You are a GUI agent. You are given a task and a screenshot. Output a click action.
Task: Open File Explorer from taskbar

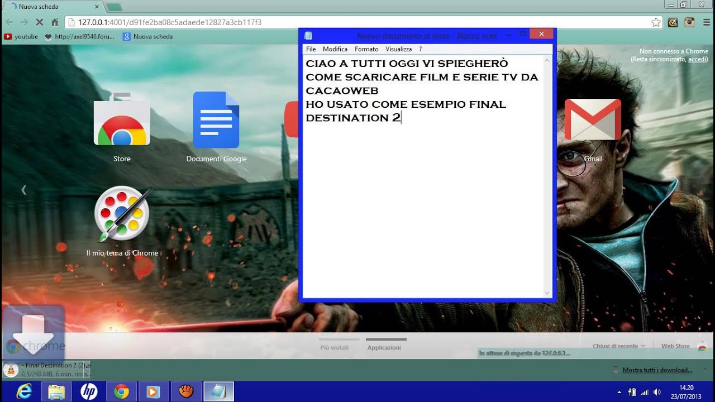click(57, 391)
